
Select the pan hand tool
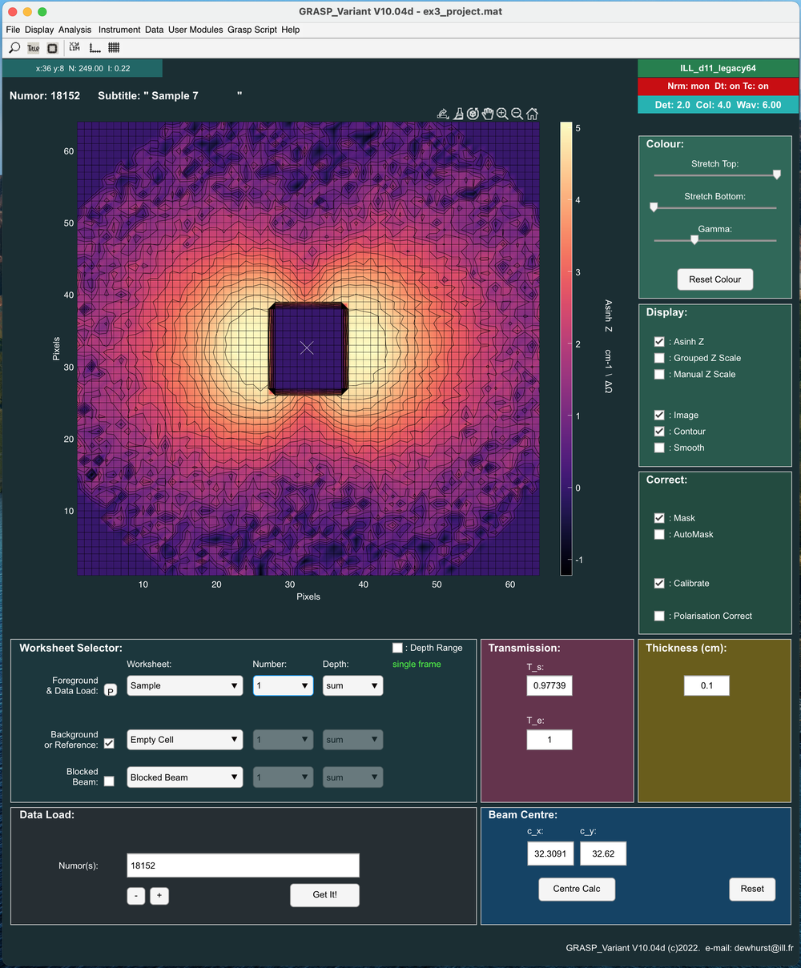[x=487, y=114]
